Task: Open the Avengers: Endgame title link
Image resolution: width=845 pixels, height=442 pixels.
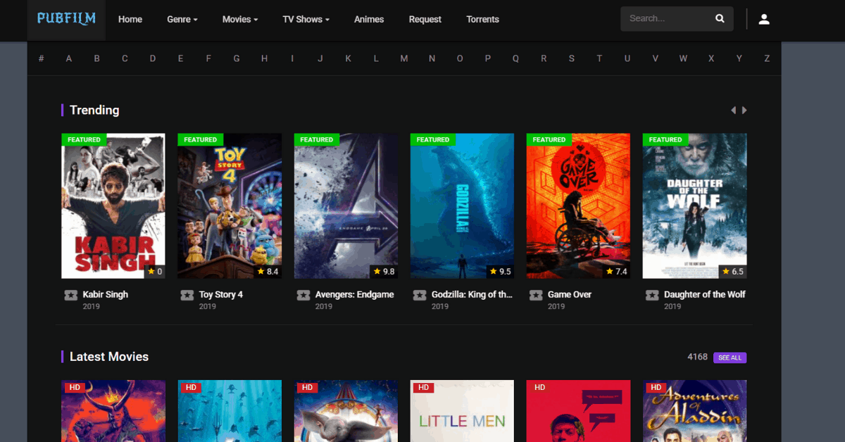Action: pos(355,295)
